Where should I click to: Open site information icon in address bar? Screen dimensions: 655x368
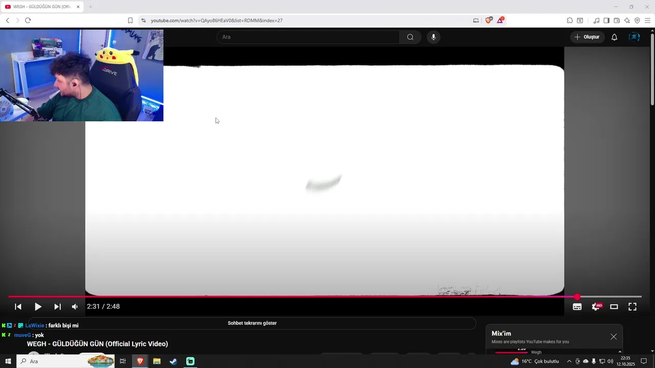(x=143, y=20)
